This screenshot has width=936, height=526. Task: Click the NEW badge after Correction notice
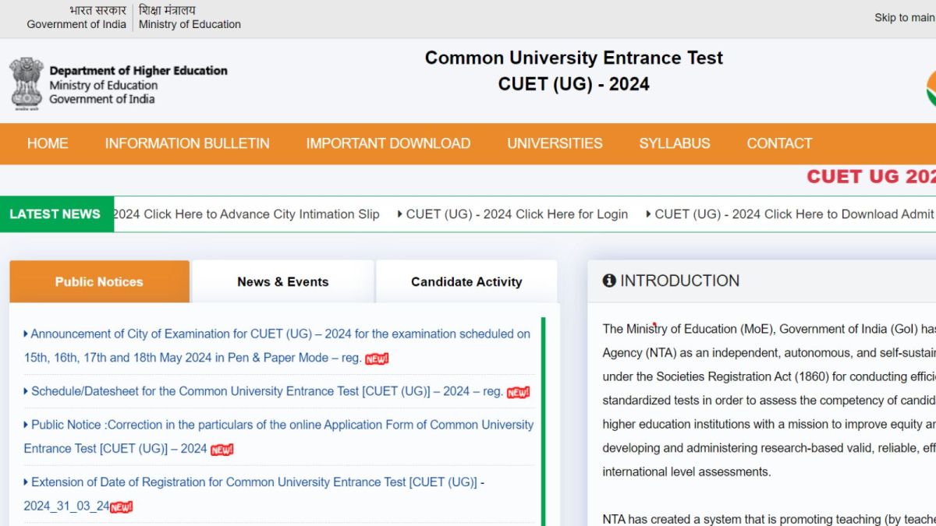click(x=222, y=450)
